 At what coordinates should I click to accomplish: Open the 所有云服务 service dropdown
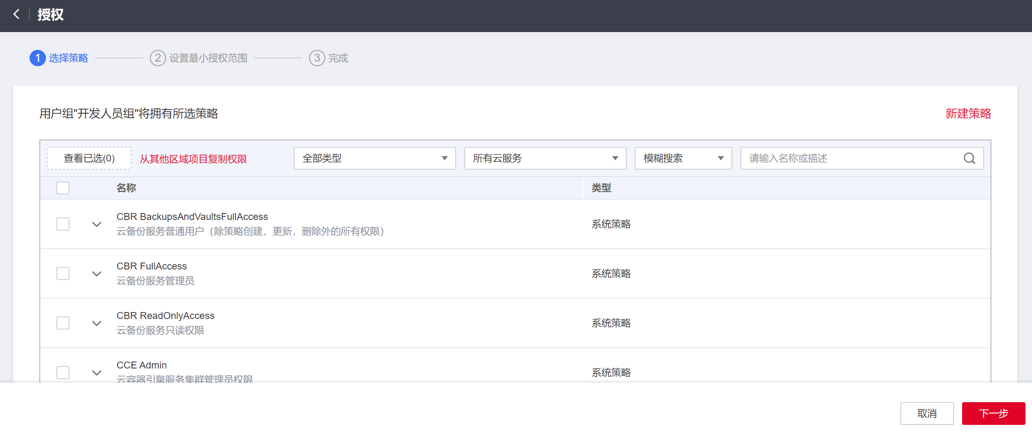point(545,158)
